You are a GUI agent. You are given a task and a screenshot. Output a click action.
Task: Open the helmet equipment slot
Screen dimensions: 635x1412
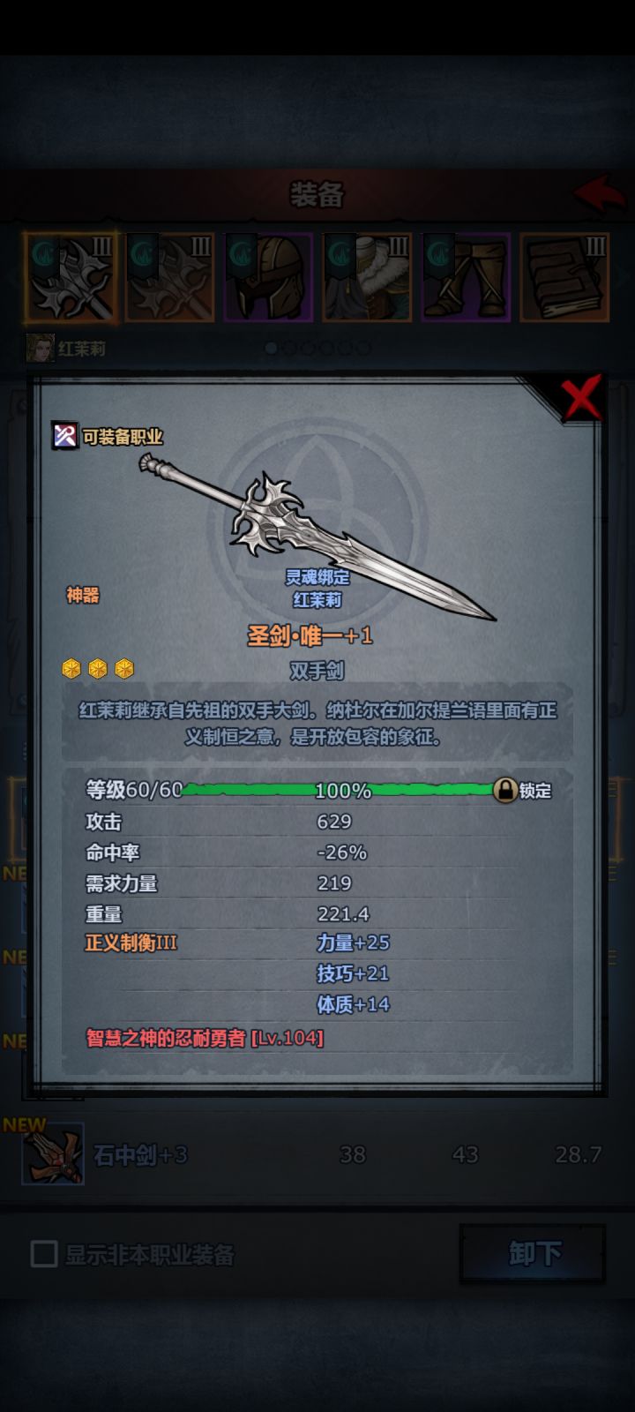click(269, 277)
